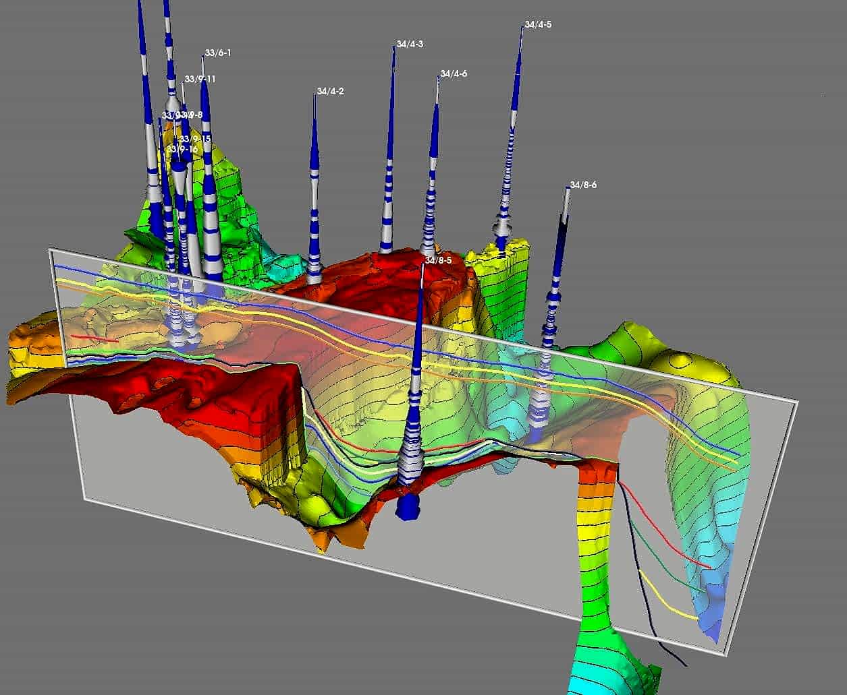The width and height of the screenshot is (847, 695).
Task: Click the 34/4-5 well label
Action: 538,25
